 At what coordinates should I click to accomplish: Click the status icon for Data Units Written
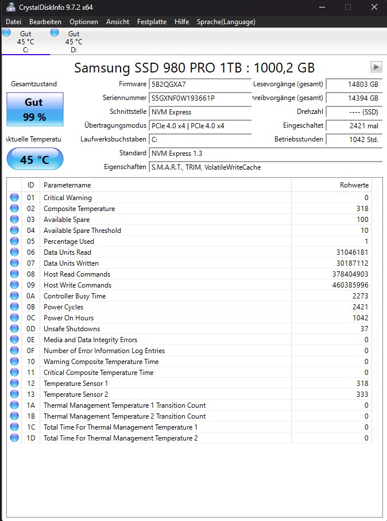[14, 263]
